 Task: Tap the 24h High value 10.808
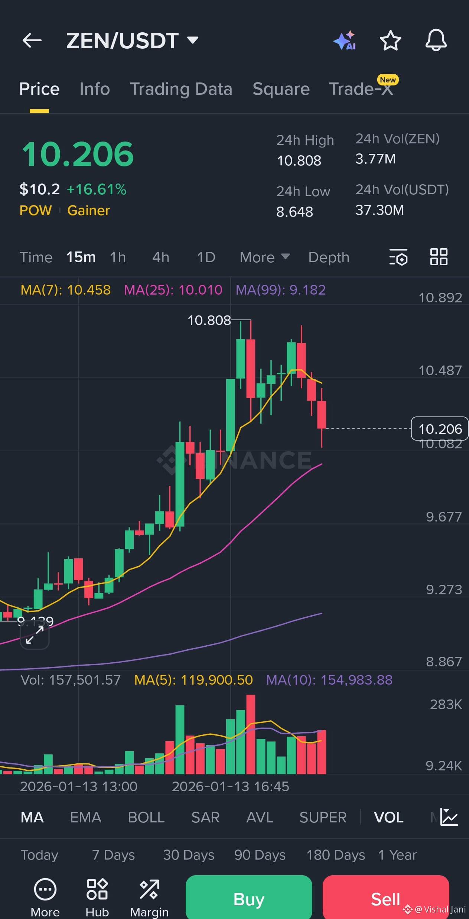(x=299, y=160)
